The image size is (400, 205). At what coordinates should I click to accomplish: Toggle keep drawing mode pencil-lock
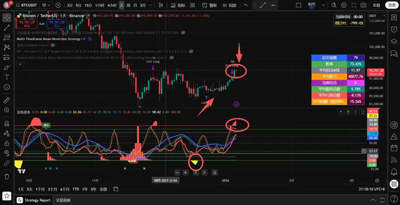click(x=7, y=133)
